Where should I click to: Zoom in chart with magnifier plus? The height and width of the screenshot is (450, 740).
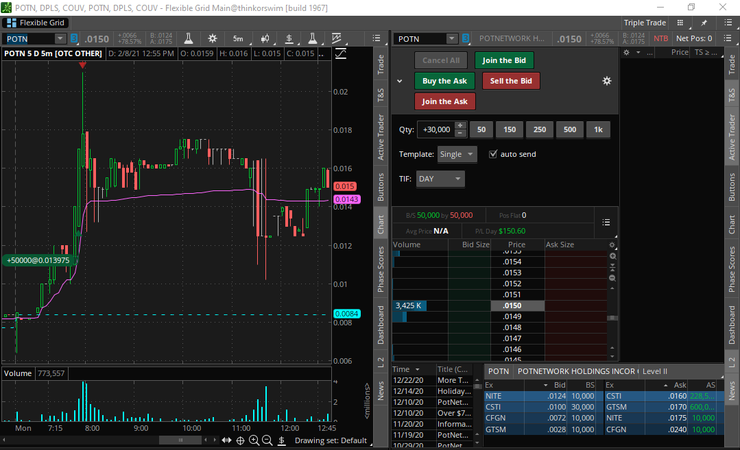254,440
